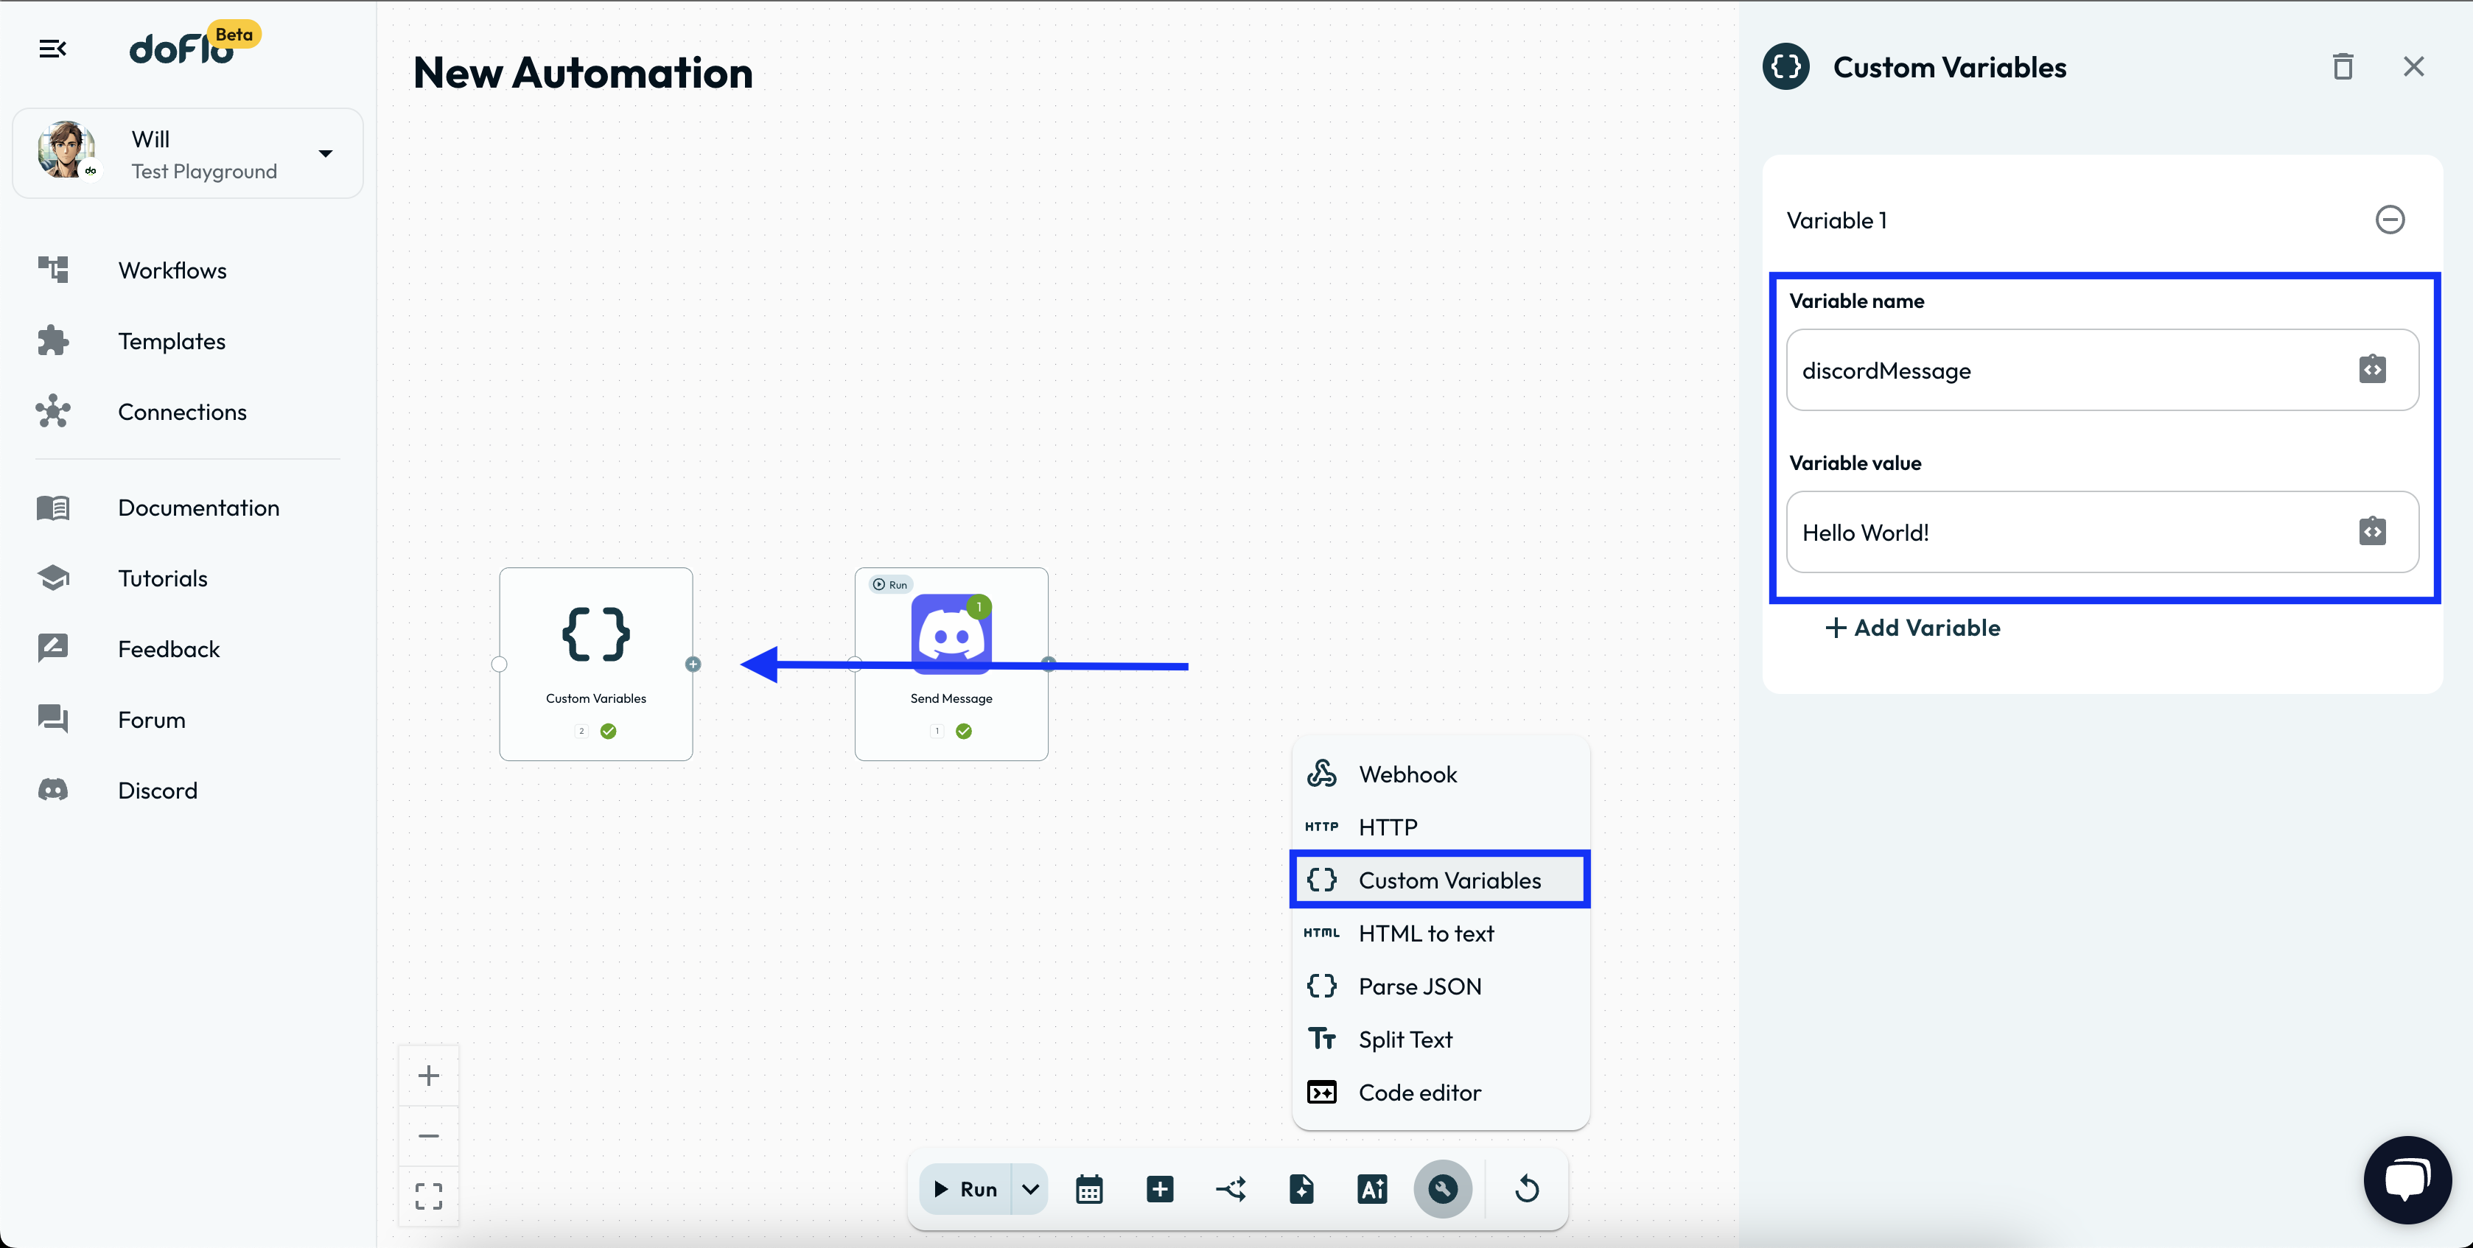Click the wrench tools icon in toolbar
Image resolution: width=2473 pixels, height=1248 pixels.
click(x=1442, y=1190)
